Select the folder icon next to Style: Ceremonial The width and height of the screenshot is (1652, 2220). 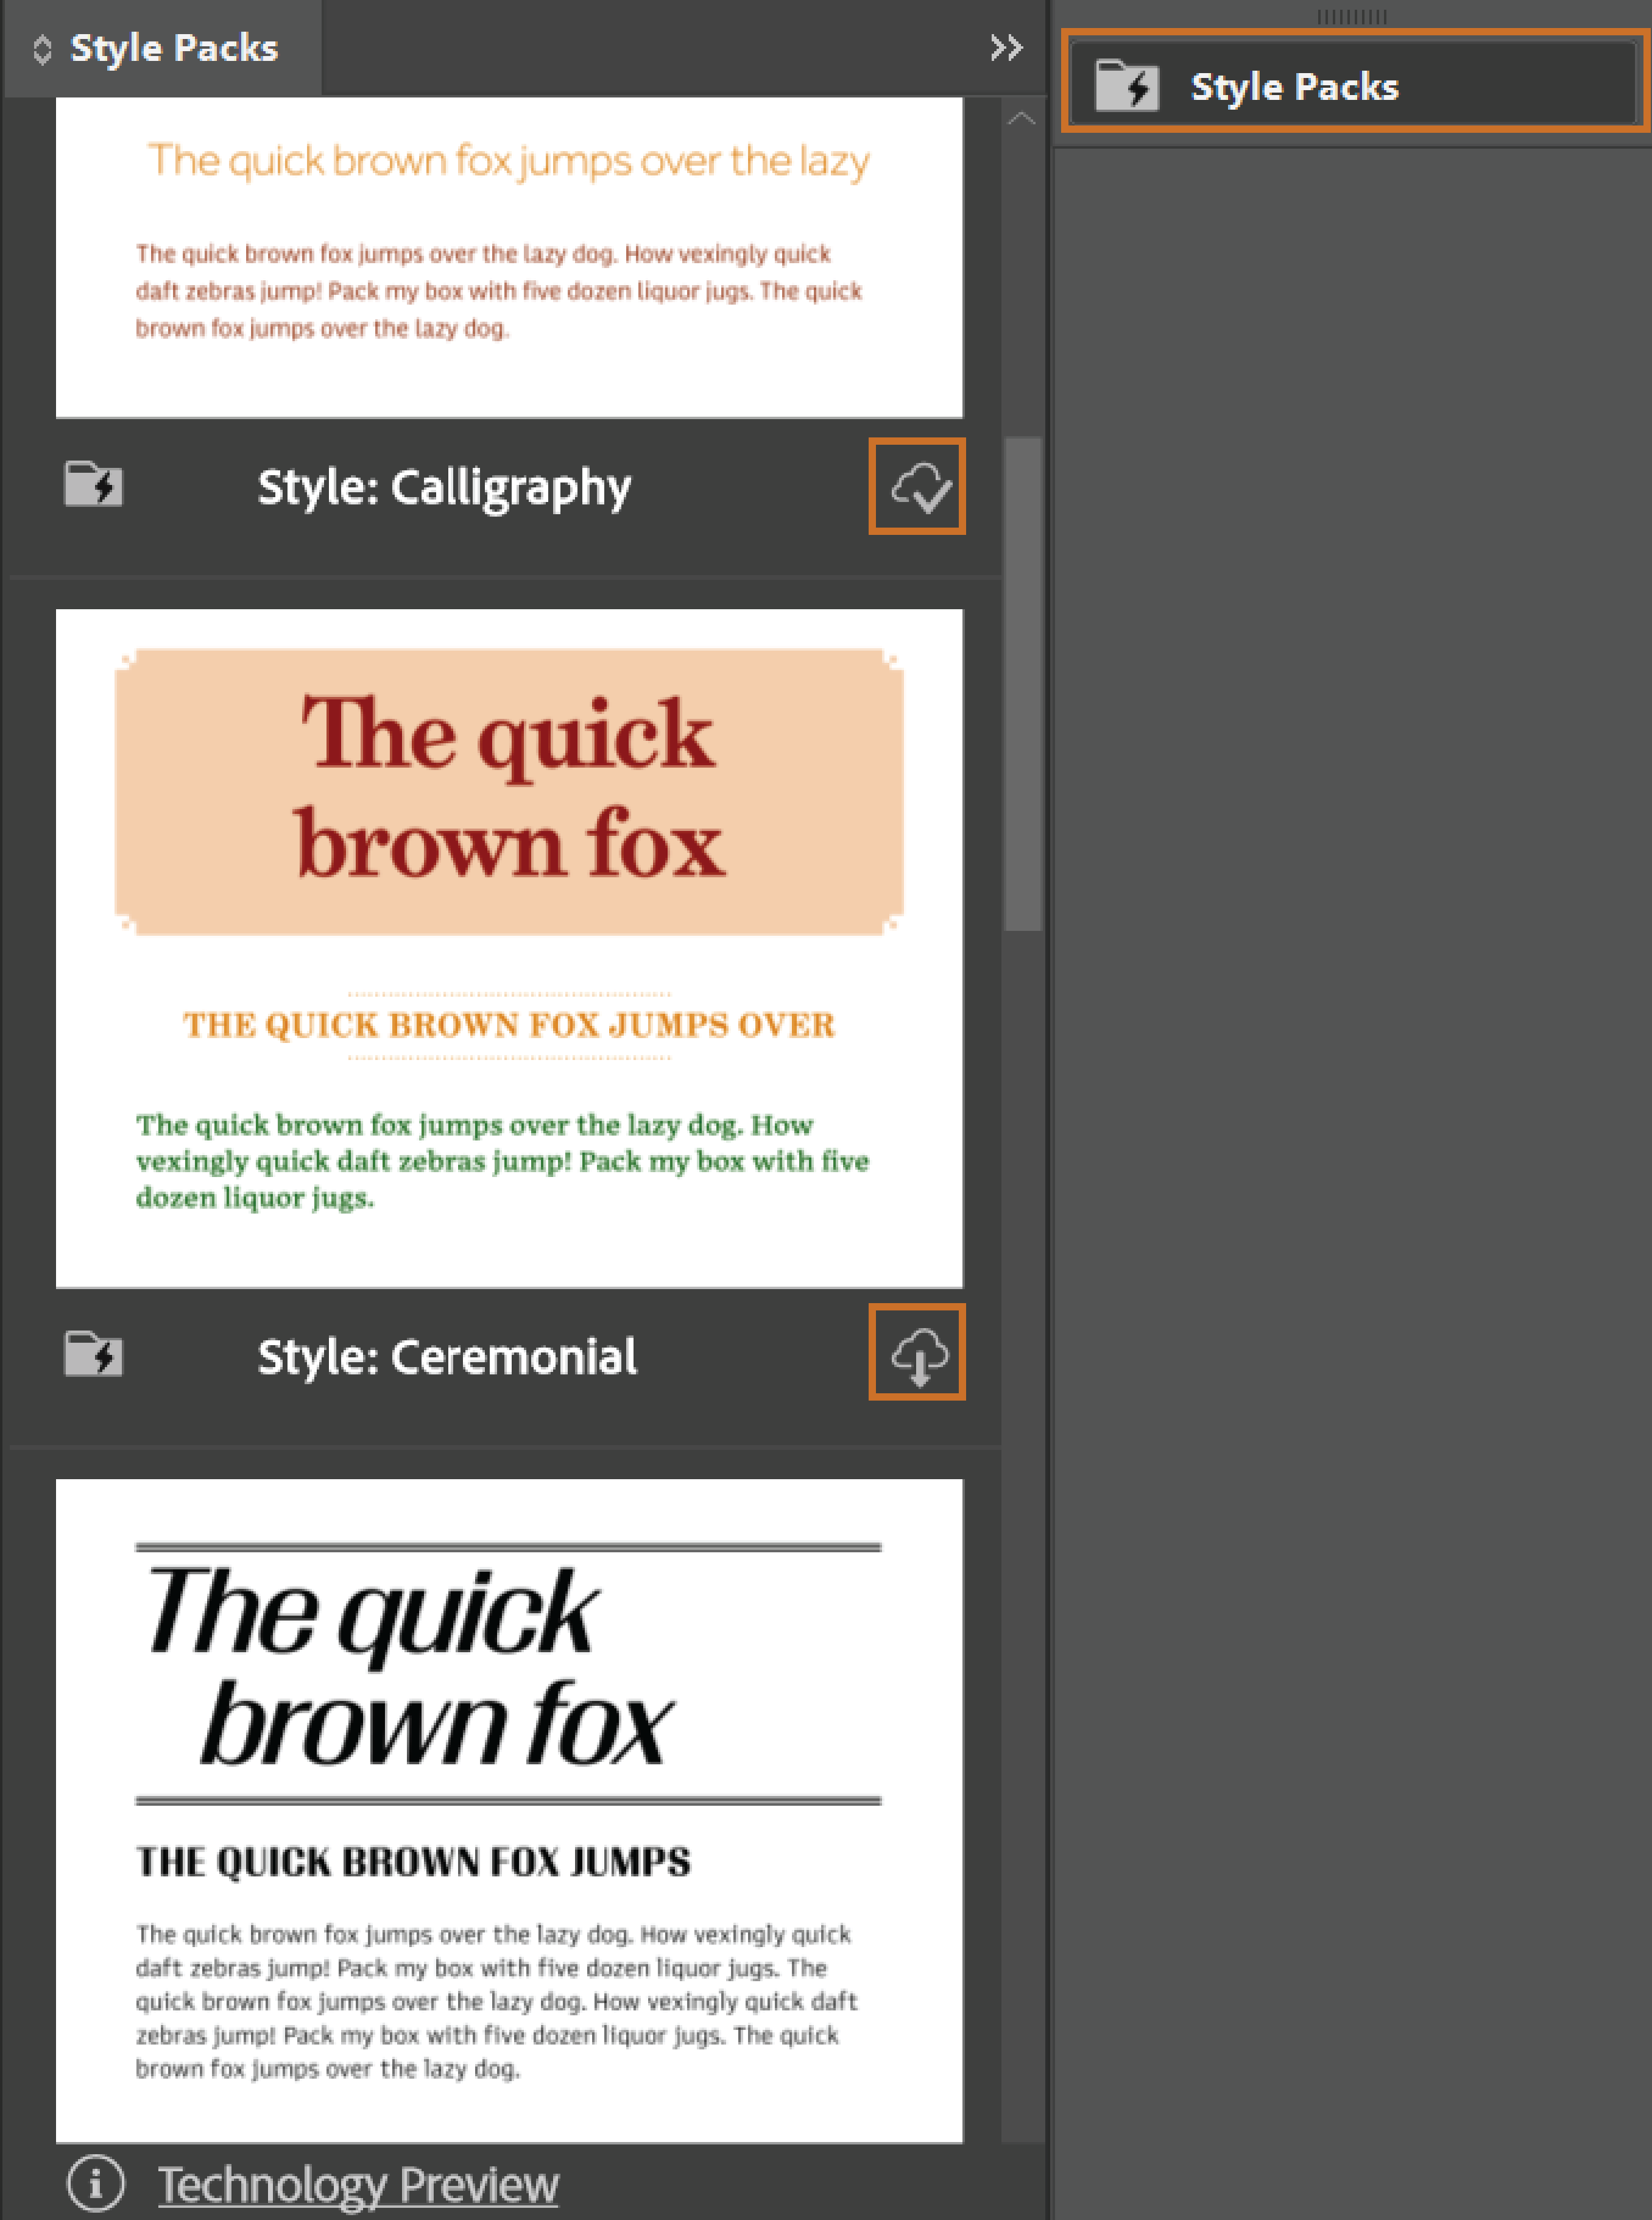point(93,1356)
